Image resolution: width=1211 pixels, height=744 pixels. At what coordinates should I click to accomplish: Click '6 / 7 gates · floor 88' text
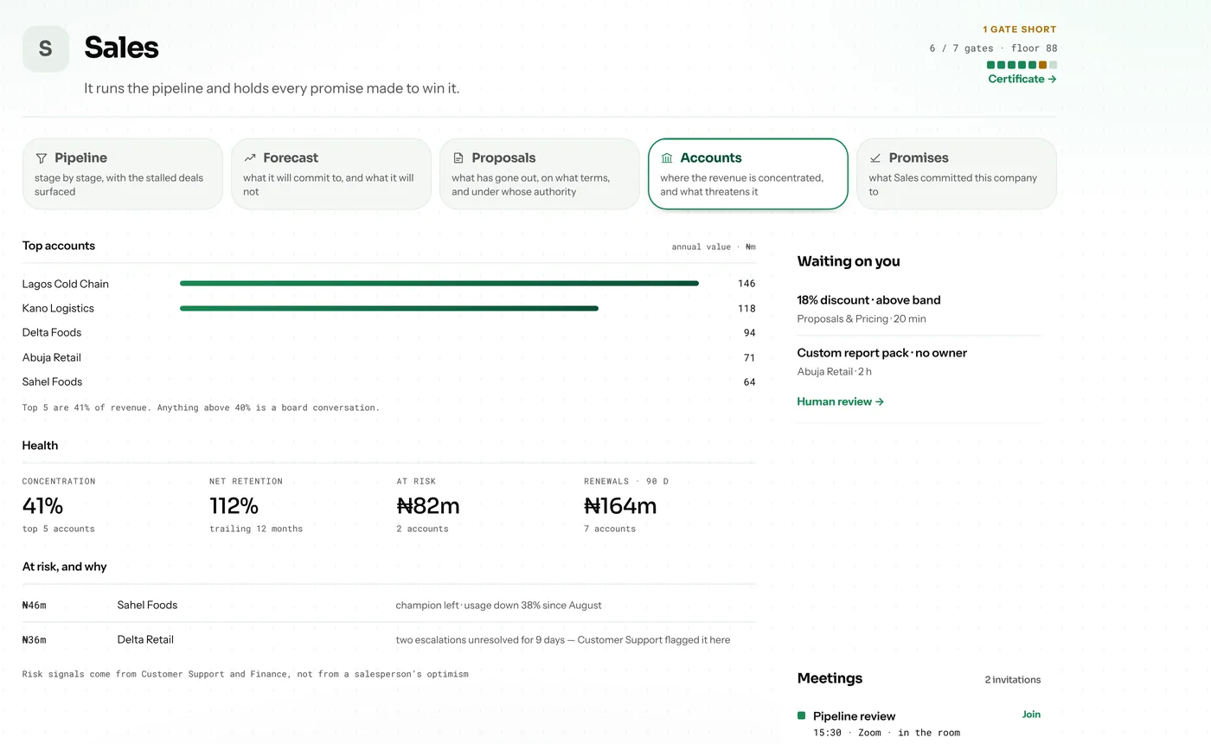[993, 48]
